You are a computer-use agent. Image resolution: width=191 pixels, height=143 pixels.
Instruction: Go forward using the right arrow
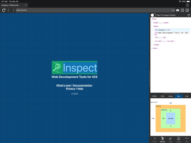[13, 10]
